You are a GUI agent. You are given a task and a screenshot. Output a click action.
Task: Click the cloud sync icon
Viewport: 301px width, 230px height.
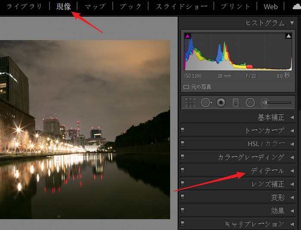click(296, 6)
